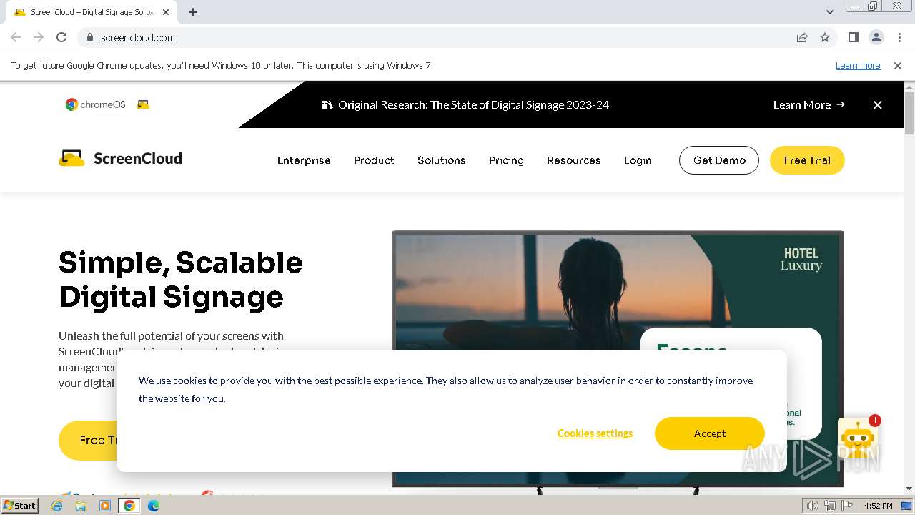Viewport: 915px width, 515px height.
Task: Open the side panel icon
Action: pos(853,37)
